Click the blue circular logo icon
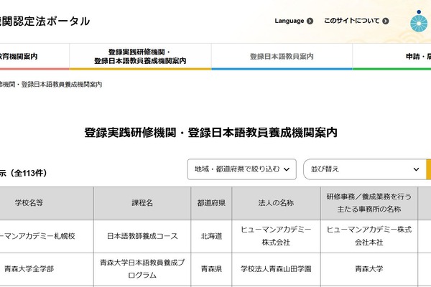The image size is (431, 287). click(x=419, y=22)
